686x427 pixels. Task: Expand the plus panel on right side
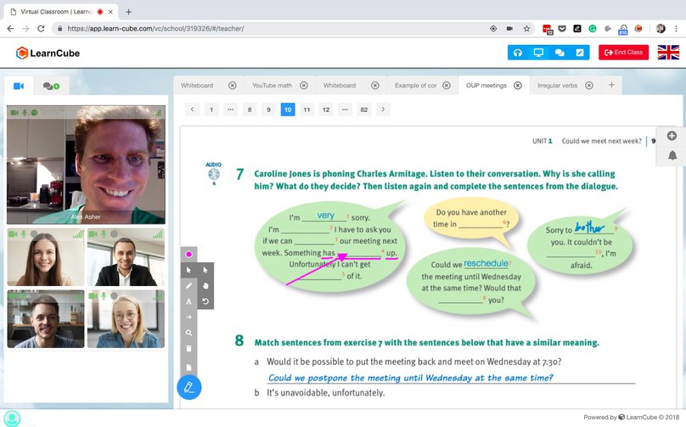coord(672,136)
